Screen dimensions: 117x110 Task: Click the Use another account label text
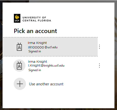pyautogui.click(x=46, y=84)
